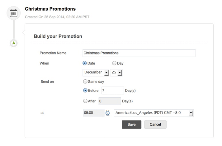Screen dimensions: 222x146
Task: Focus the Promotion Name text field
Action: click(x=139, y=53)
